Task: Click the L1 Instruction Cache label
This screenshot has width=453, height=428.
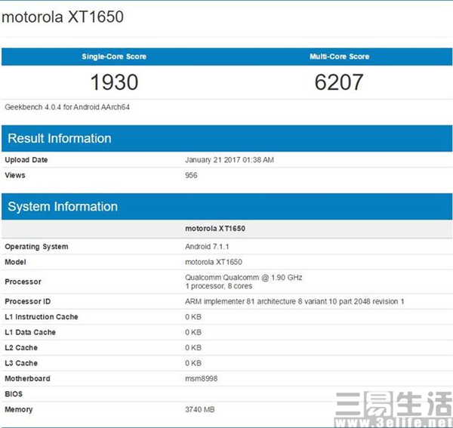Action: click(x=42, y=317)
